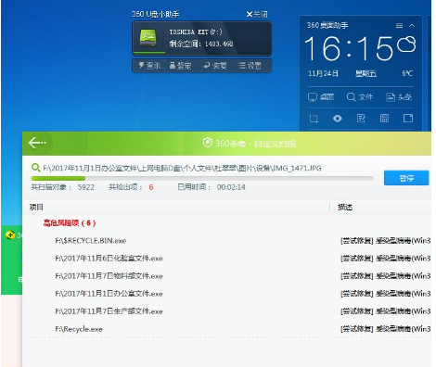Click 共扫描对象 count 5922
The height and width of the screenshot is (367, 436).
click(x=85, y=187)
